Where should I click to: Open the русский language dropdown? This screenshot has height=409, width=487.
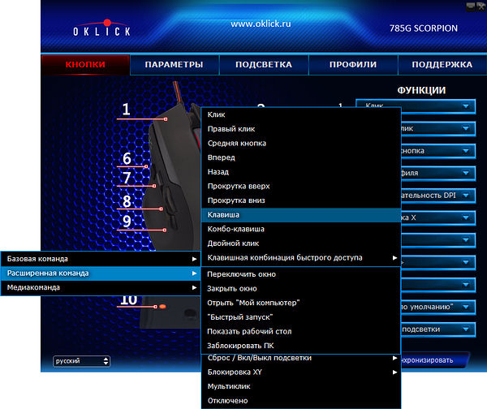click(81, 360)
